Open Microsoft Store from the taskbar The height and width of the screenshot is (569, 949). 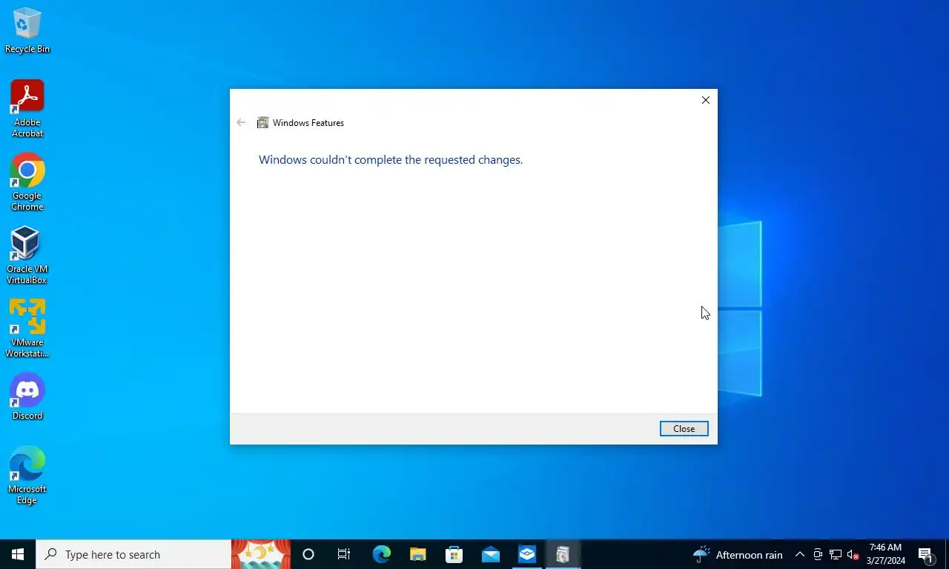[x=454, y=554]
